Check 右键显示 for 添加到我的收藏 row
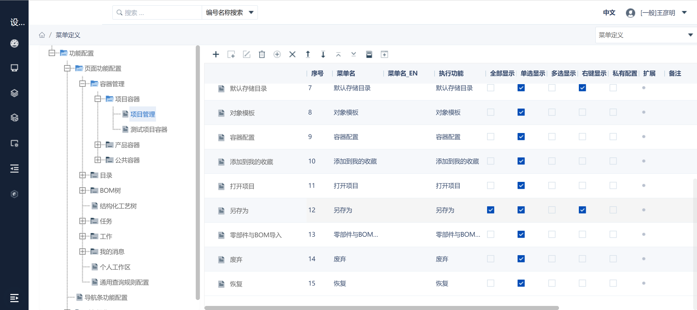This screenshot has height=310, width=697. click(582, 161)
